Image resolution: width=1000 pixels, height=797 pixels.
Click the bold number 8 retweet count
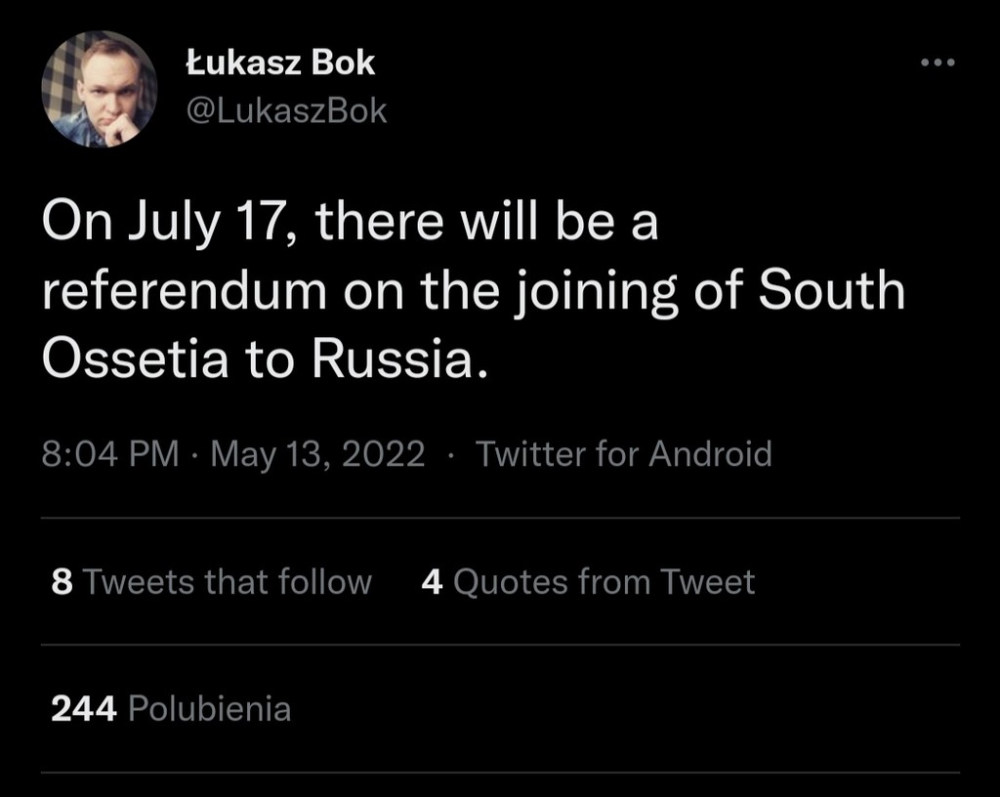(62, 582)
